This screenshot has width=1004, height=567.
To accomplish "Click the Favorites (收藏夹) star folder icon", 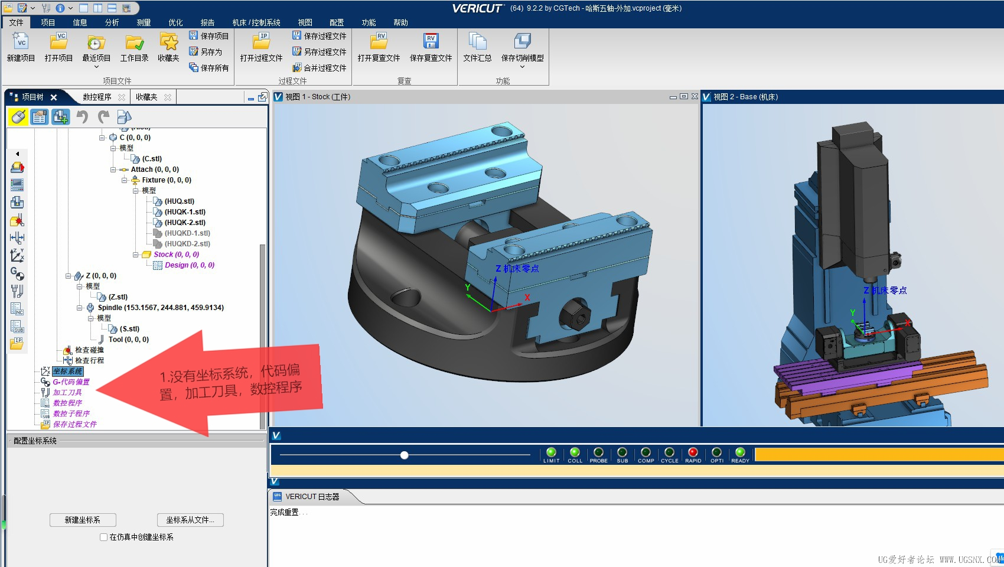I will coord(168,42).
